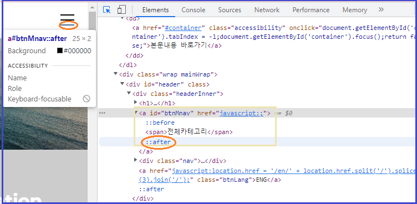This screenshot has width=417, height=204.
Task: Select the span 전체카테고리 row
Action: click(x=189, y=132)
